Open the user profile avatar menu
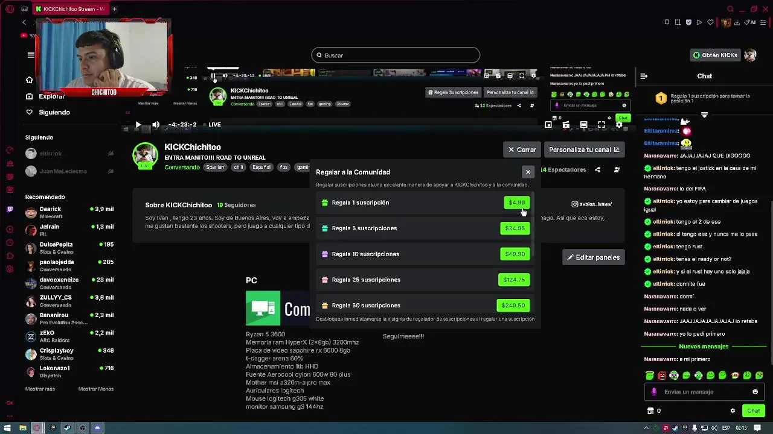The image size is (773, 434). point(750,55)
